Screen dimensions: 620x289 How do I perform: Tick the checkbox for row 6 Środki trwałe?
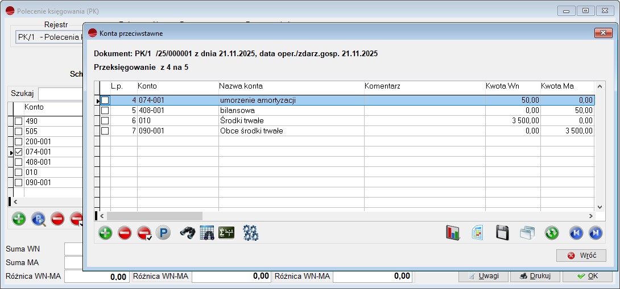105,121
